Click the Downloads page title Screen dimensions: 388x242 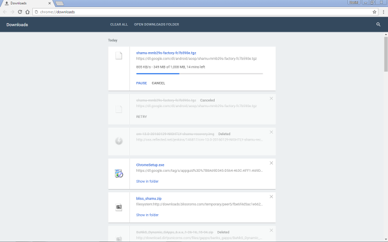pyautogui.click(x=17, y=25)
